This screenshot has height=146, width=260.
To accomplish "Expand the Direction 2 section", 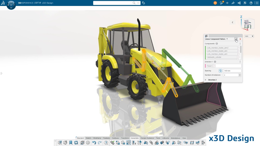I will pyautogui.click(x=206, y=80).
